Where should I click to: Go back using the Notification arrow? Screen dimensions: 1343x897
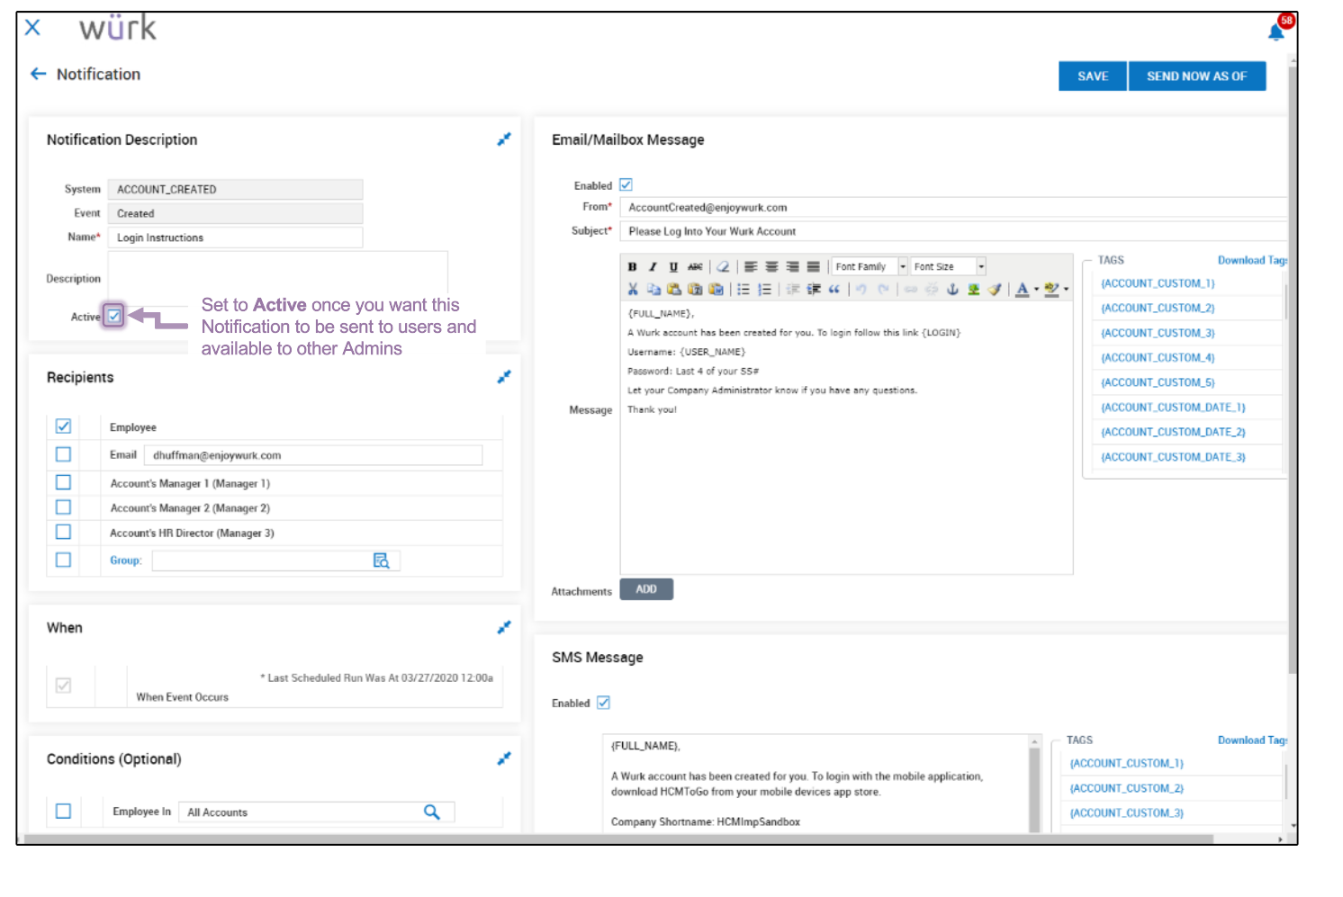click(38, 74)
